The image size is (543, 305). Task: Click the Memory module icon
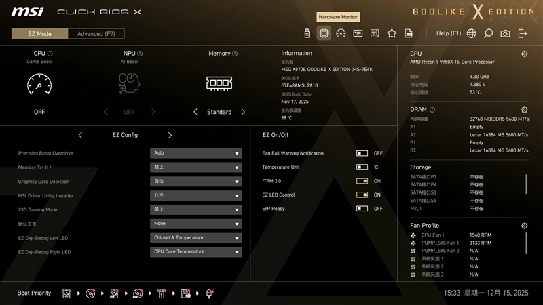219,83
